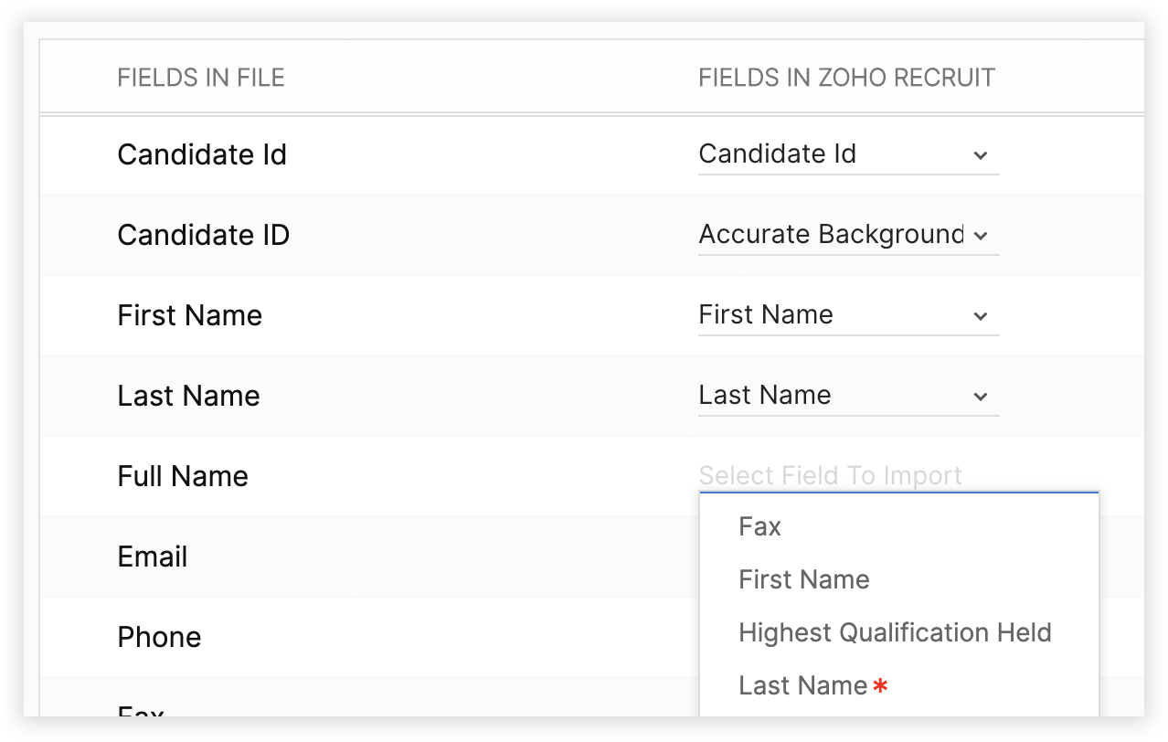Click the Fields In File column header
The image size is (1168, 742).
pos(201,78)
